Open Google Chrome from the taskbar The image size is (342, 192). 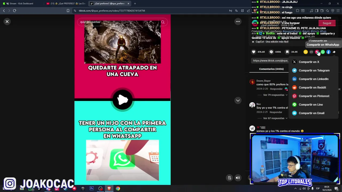pyautogui.click(x=118, y=188)
